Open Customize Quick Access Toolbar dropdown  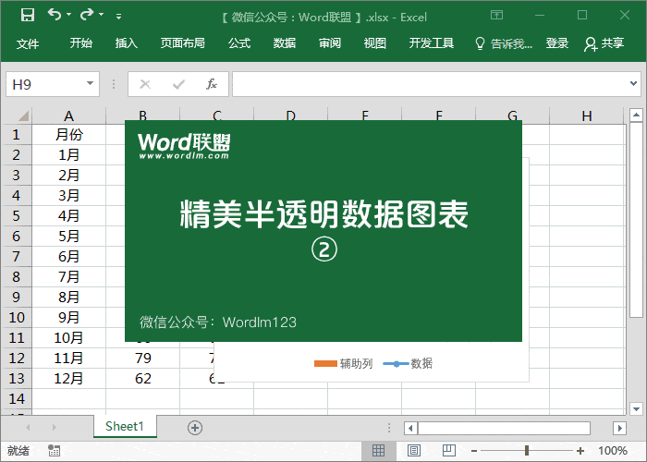point(119,17)
